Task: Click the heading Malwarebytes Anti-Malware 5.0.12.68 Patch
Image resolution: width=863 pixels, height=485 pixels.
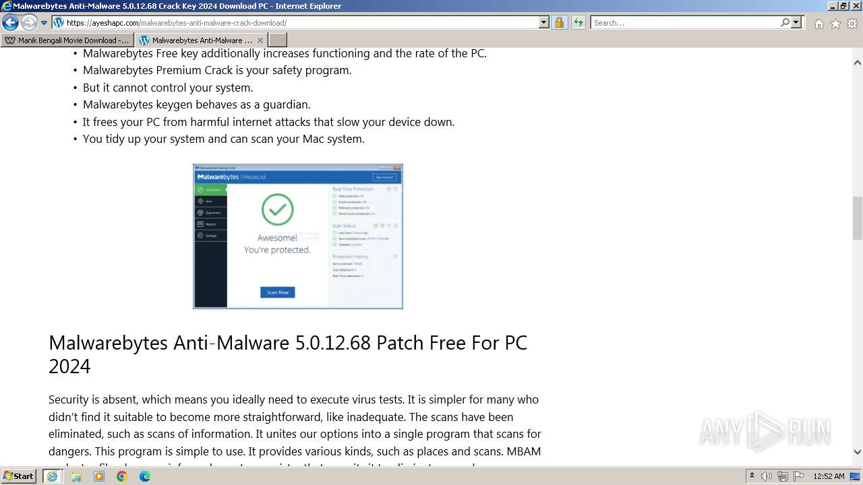Action: 288,354
